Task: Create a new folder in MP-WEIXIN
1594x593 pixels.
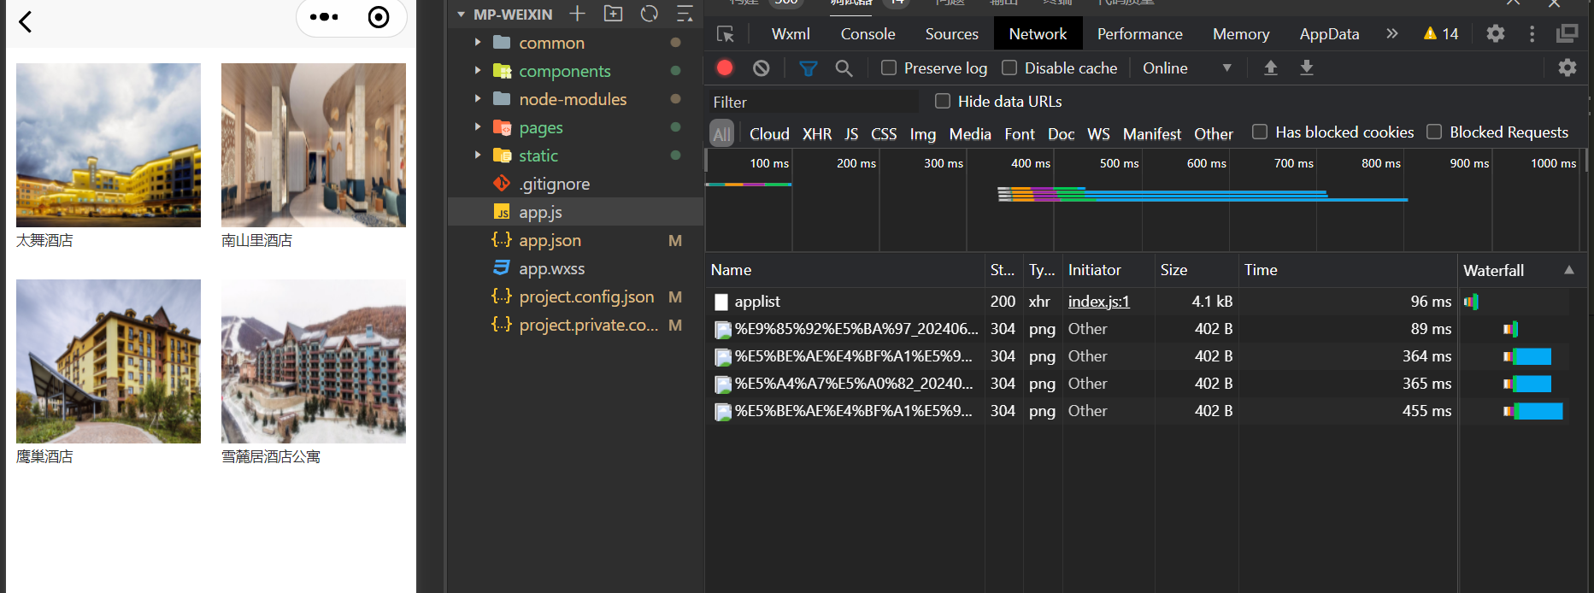Action: point(614,14)
